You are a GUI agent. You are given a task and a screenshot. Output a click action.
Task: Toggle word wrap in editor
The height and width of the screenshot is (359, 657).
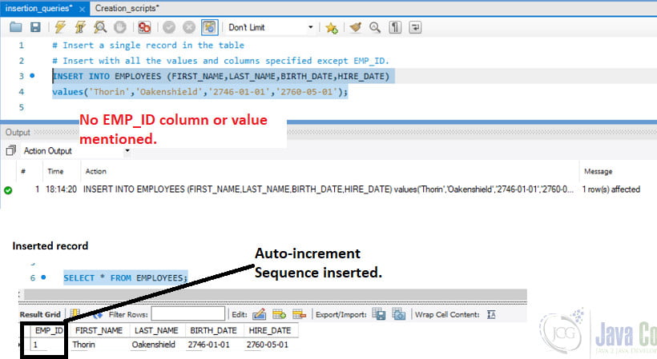click(415, 27)
